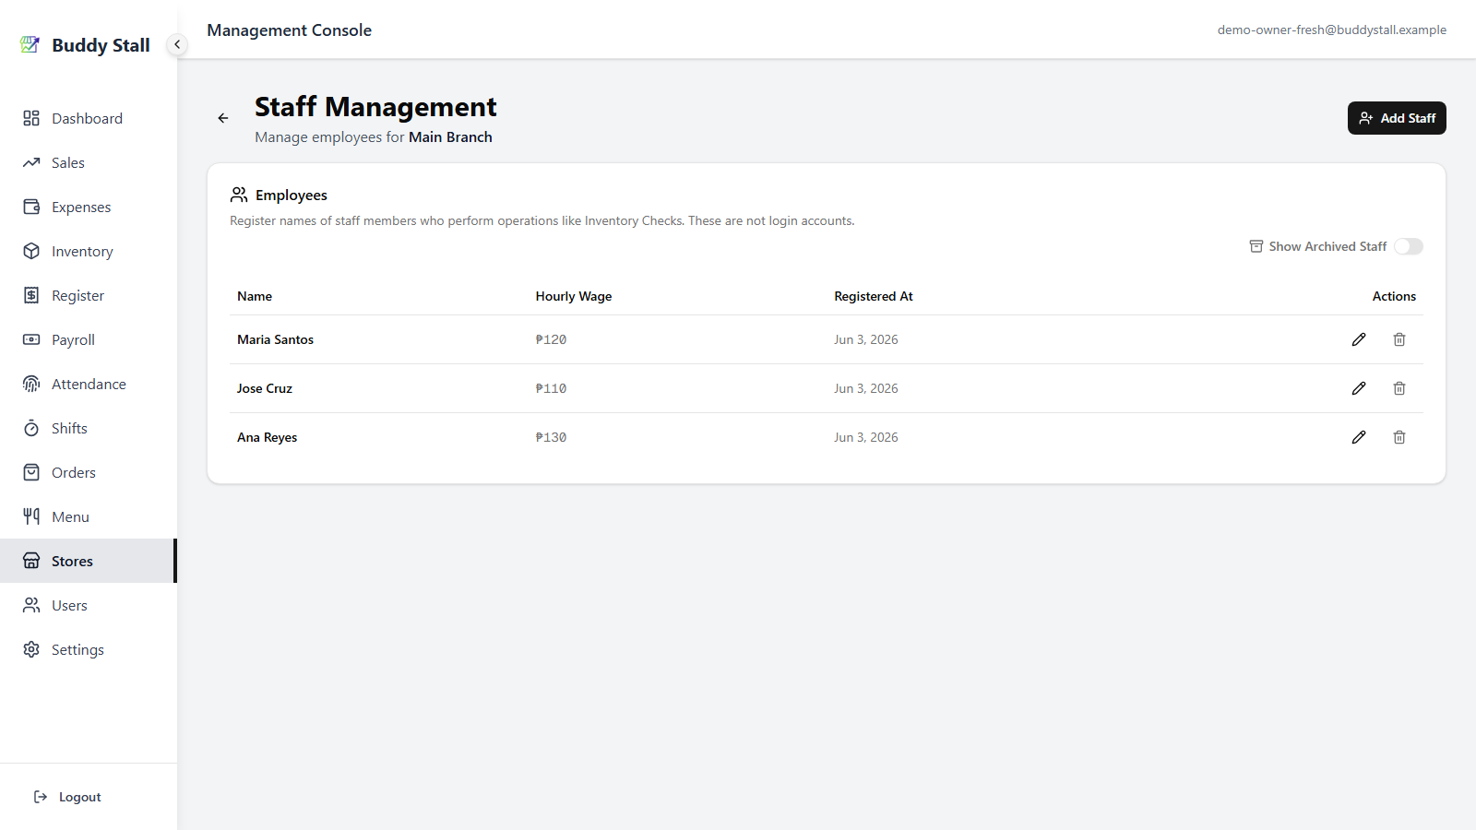Select the Jose Cruz name cell
The width and height of the screenshot is (1476, 830).
(x=265, y=388)
